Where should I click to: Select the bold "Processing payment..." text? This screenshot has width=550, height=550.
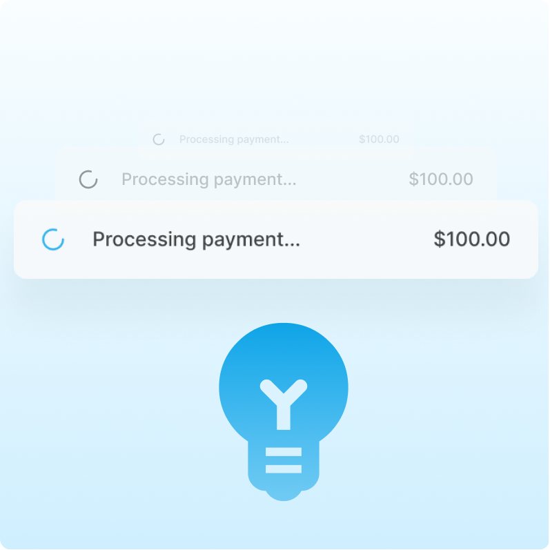[197, 240]
